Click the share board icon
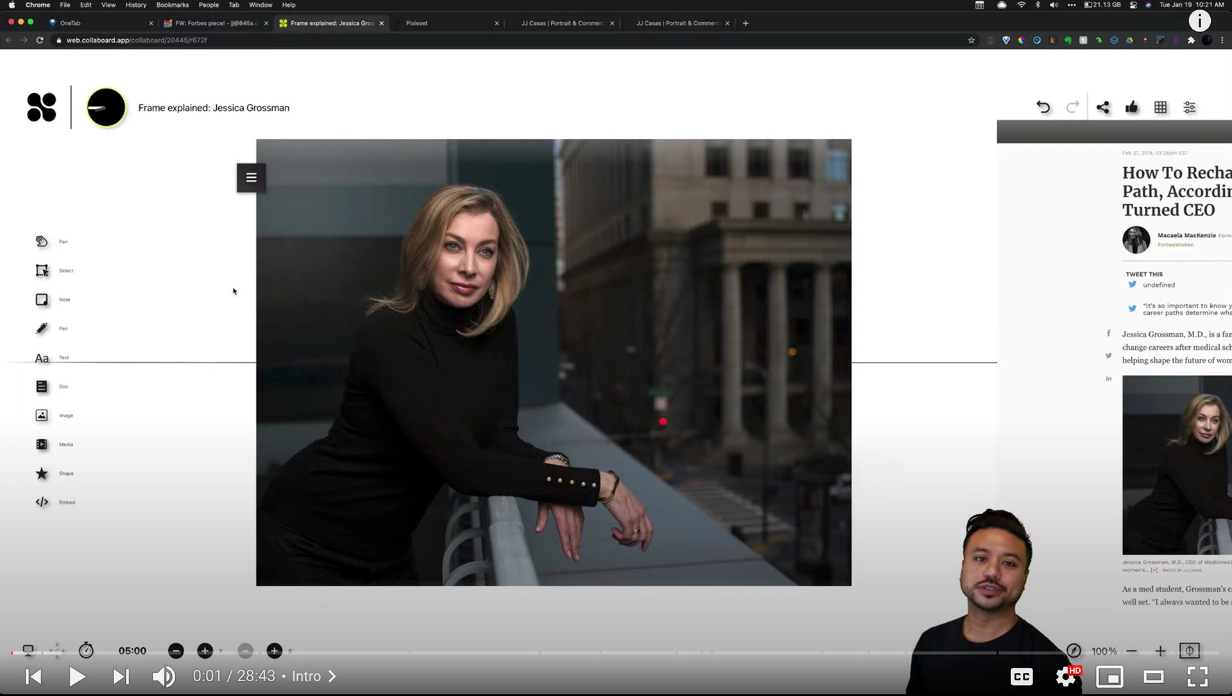Viewport: 1232px width, 696px height. click(x=1102, y=107)
